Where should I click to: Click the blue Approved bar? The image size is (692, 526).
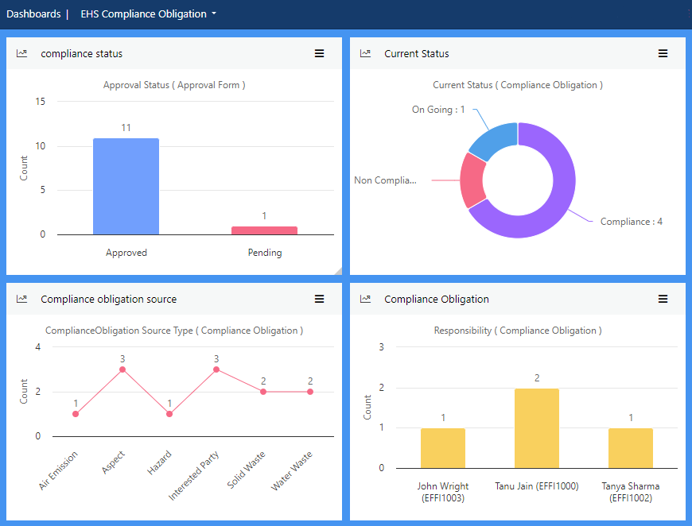126,187
